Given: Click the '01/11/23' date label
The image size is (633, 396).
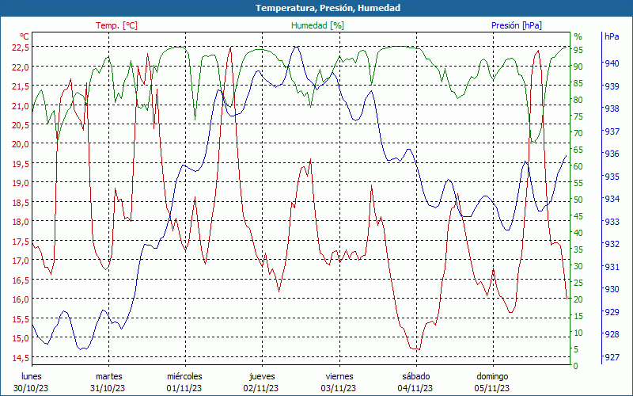Looking at the screenshot, I should click(184, 388).
